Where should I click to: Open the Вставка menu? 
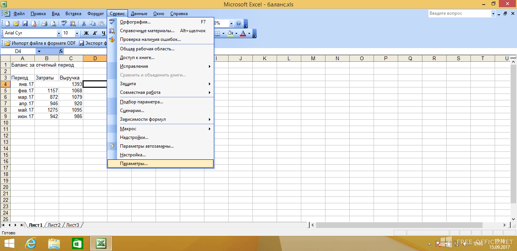click(x=73, y=14)
